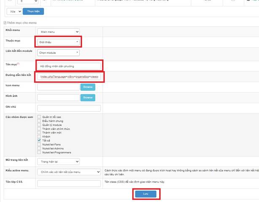Tick the Khách group checkbox
Viewport: 259px width, 202px height.
point(39,137)
